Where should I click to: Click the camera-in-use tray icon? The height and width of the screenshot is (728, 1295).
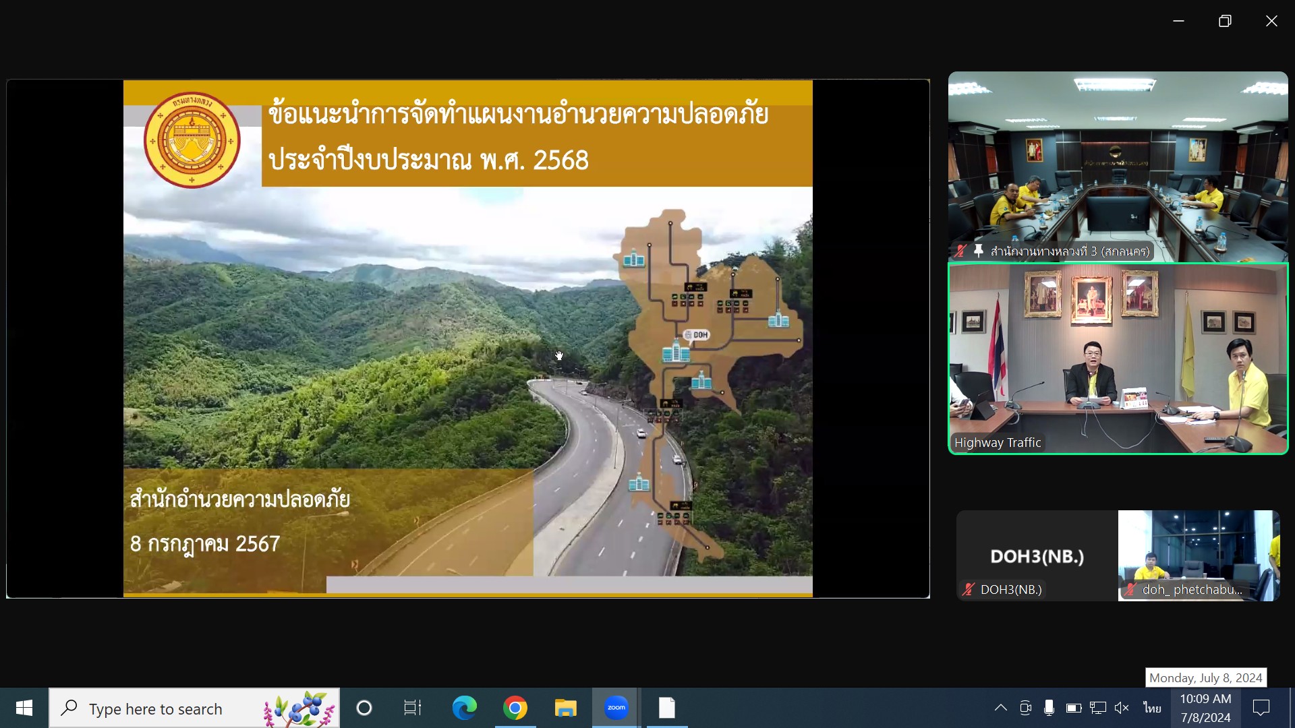click(x=1025, y=708)
